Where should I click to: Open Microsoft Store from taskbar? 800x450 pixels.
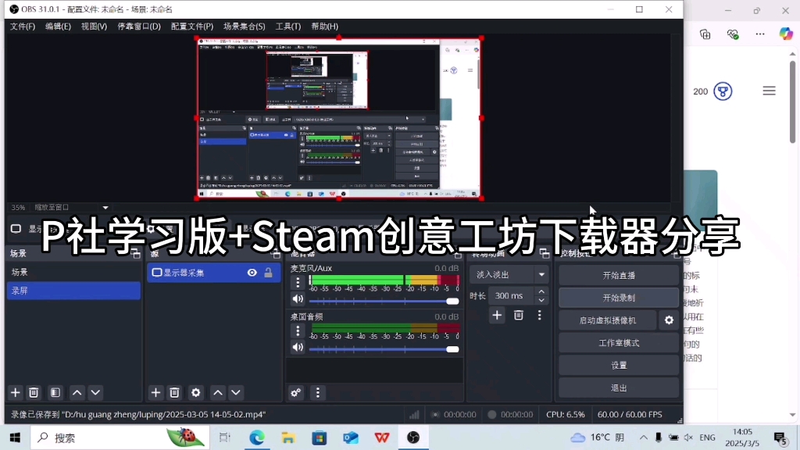point(320,437)
